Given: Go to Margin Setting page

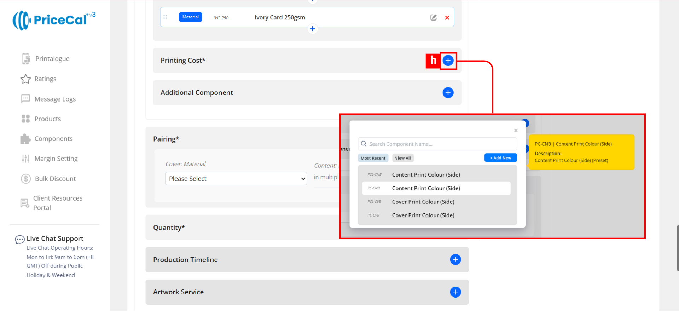Looking at the screenshot, I should click(x=56, y=159).
